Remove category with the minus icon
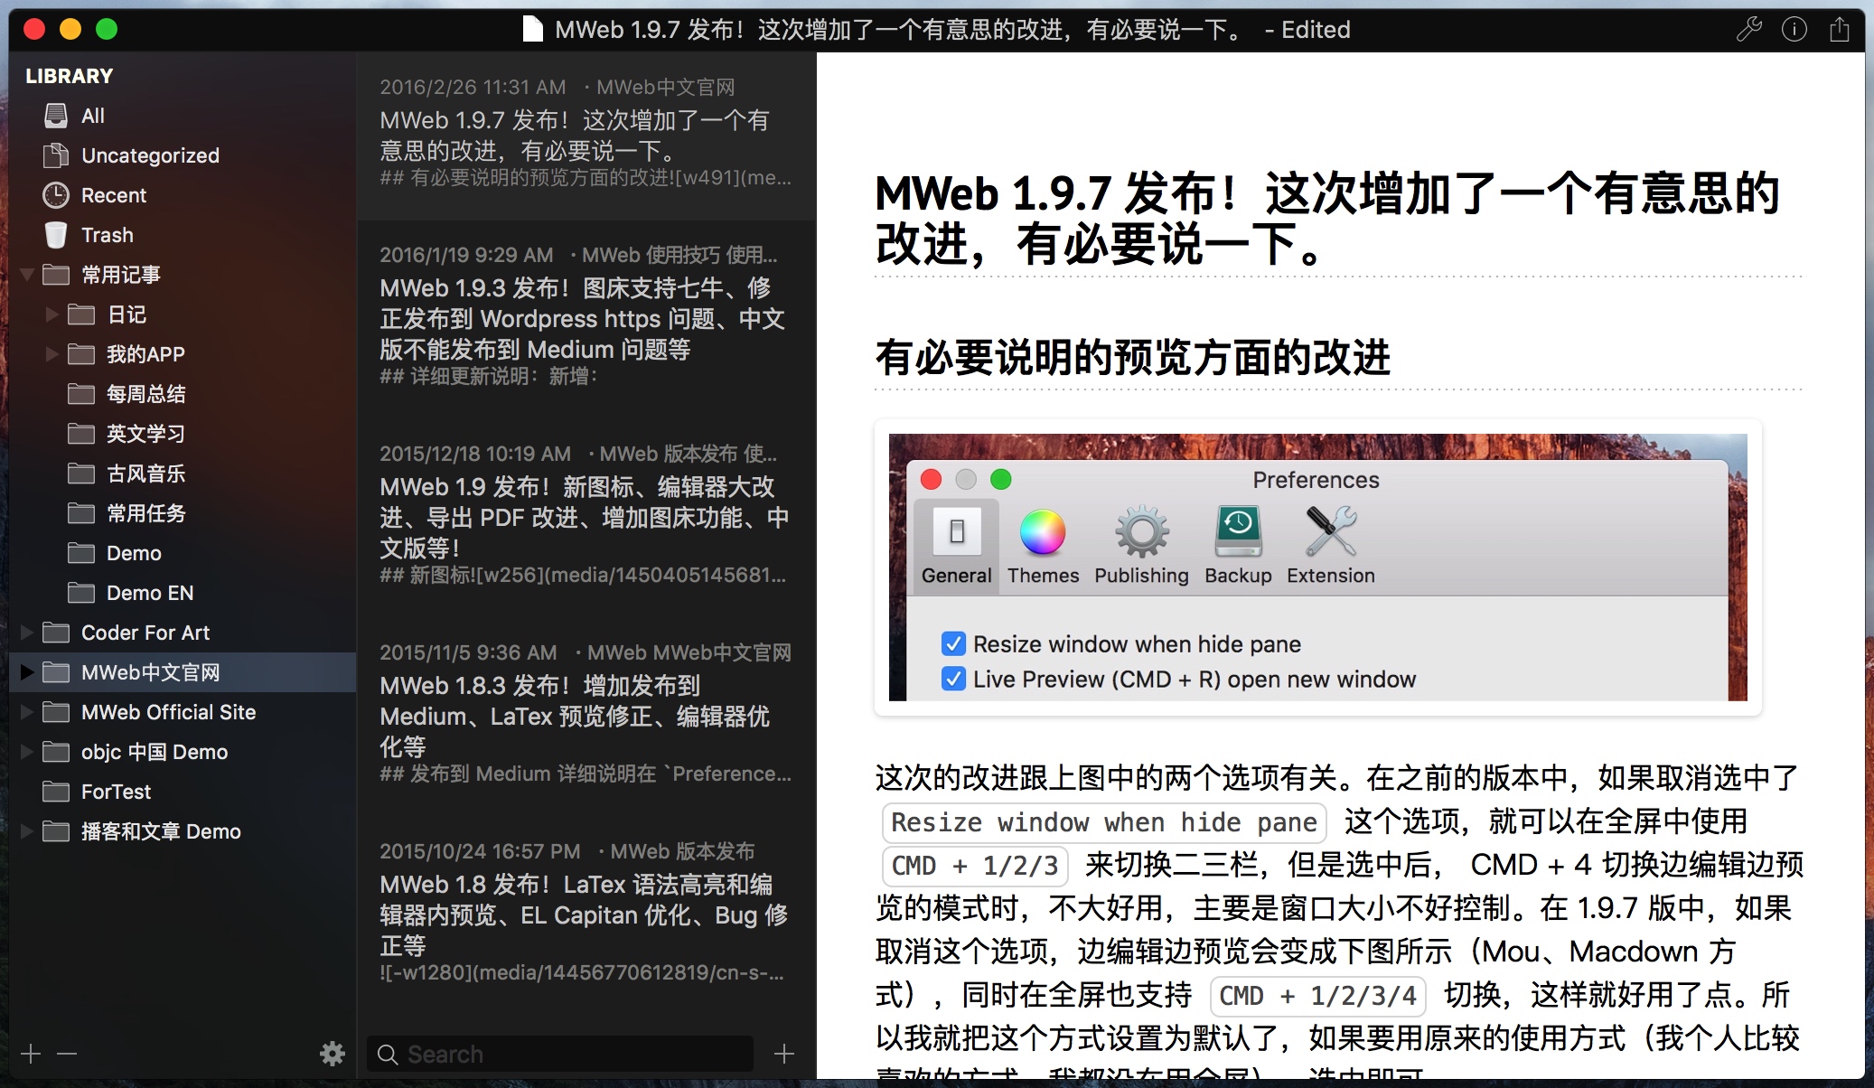 pos(67,1054)
